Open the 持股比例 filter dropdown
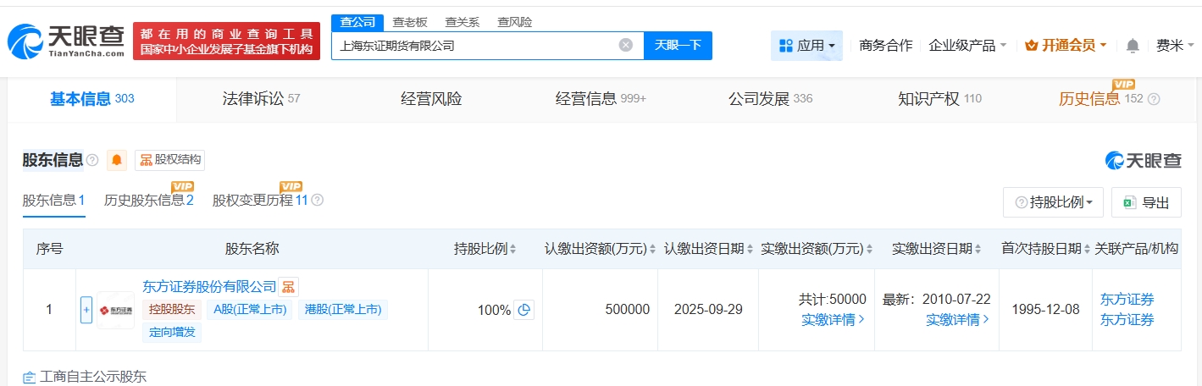1202x386 pixels. pos(1053,202)
